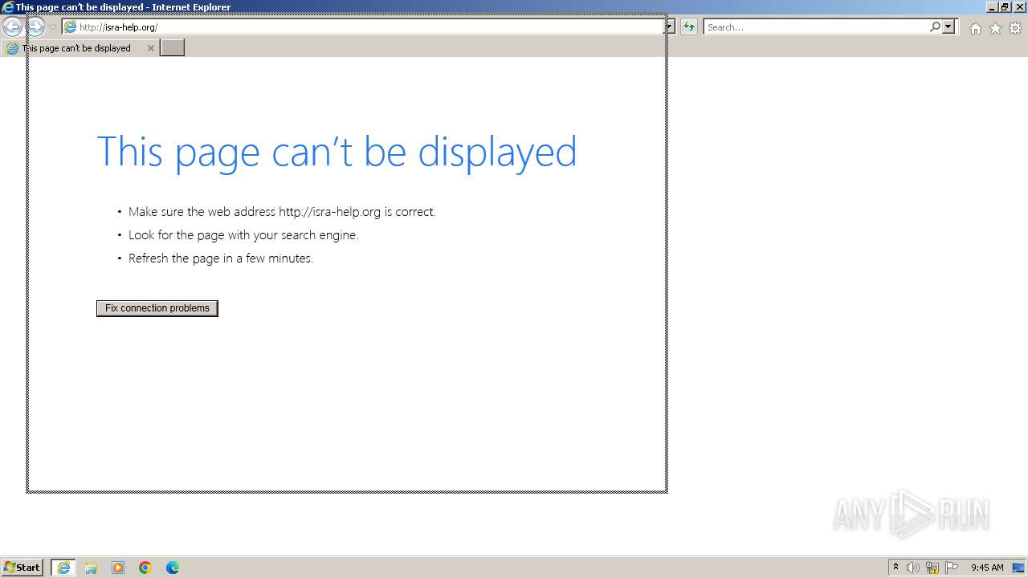Click the magnifying glass search icon
The width and height of the screenshot is (1028, 578).
[x=935, y=27]
